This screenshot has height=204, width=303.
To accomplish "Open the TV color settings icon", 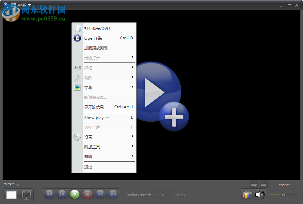I will [247, 194].
